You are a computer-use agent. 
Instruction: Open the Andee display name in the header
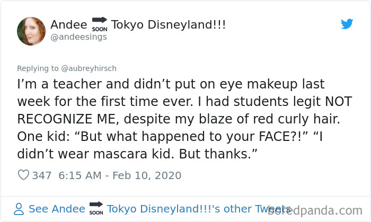68,25
